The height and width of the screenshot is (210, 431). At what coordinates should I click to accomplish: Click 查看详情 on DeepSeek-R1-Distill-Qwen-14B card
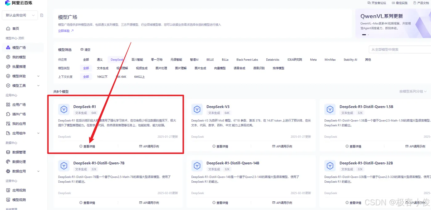tap(220, 203)
